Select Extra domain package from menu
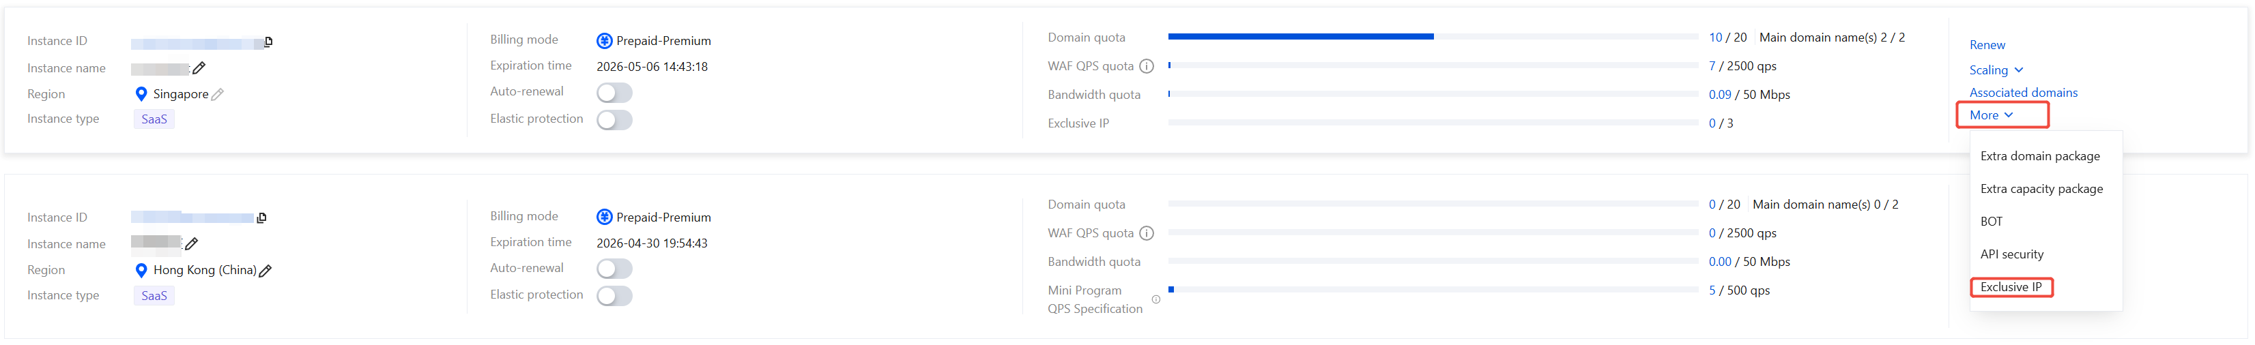 click(x=2039, y=156)
